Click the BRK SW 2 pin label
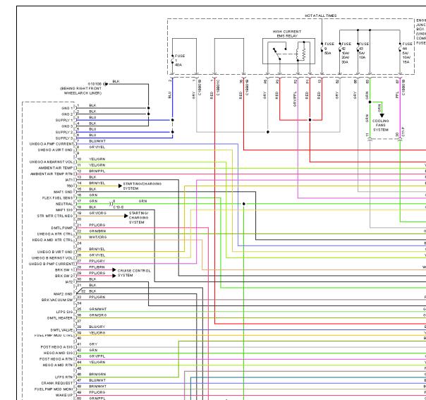The width and height of the screenshot is (426, 400). (64, 276)
